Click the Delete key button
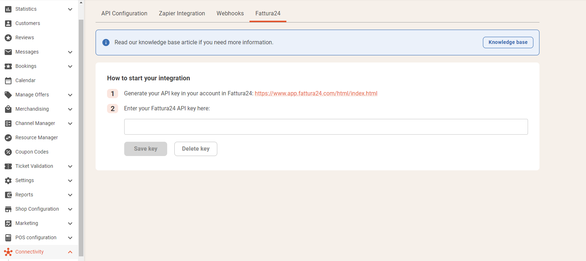The height and width of the screenshot is (261, 586). (x=196, y=149)
